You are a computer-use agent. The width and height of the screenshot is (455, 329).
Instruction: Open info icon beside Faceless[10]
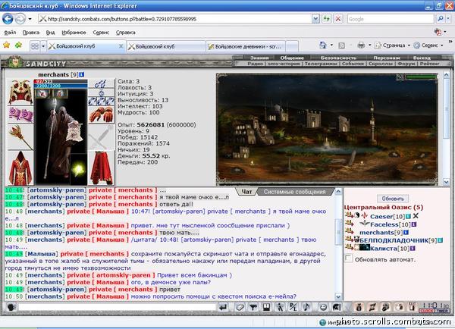click(x=414, y=224)
